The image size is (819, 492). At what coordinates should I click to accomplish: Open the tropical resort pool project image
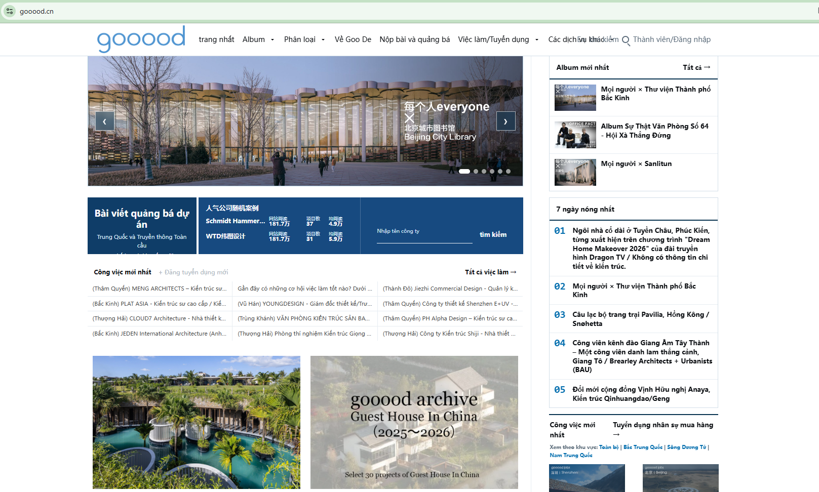coord(197,422)
